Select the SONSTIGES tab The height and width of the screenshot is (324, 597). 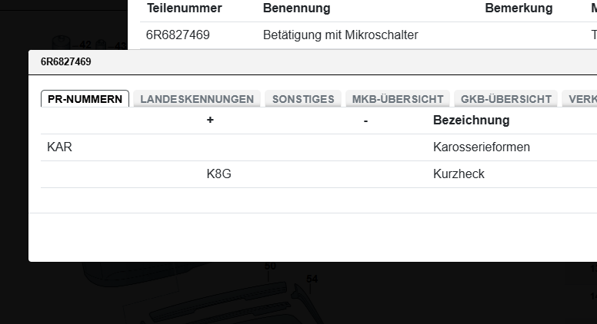coord(303,99)
